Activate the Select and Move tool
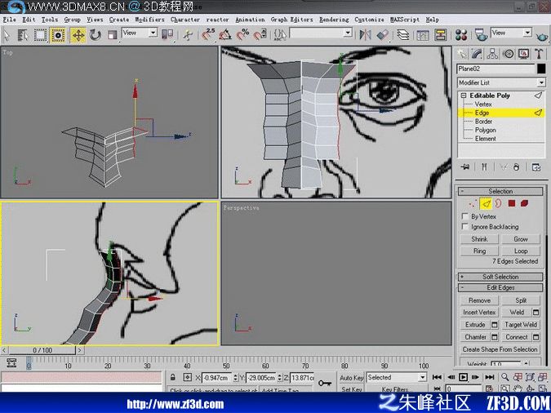The width and height of the screenshot is (551, 413). (78, 35)
